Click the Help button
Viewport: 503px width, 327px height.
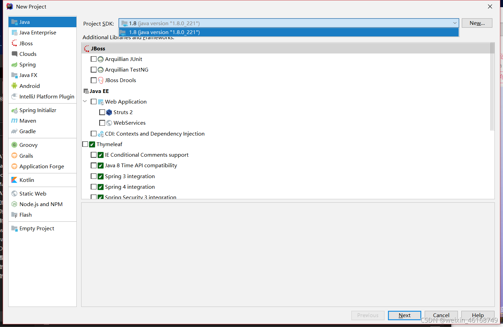pos(478,315)
